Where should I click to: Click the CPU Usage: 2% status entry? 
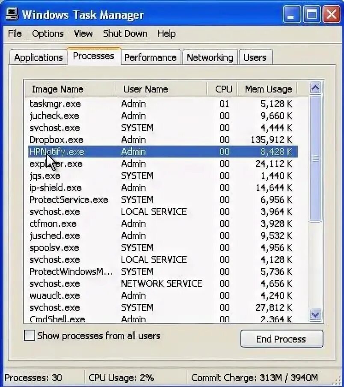(x=121, y=378)
